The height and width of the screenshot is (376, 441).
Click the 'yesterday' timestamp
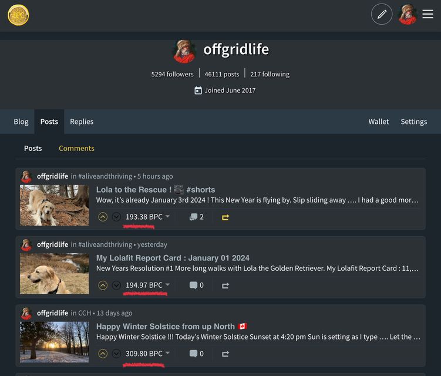[x=152, y=244]
